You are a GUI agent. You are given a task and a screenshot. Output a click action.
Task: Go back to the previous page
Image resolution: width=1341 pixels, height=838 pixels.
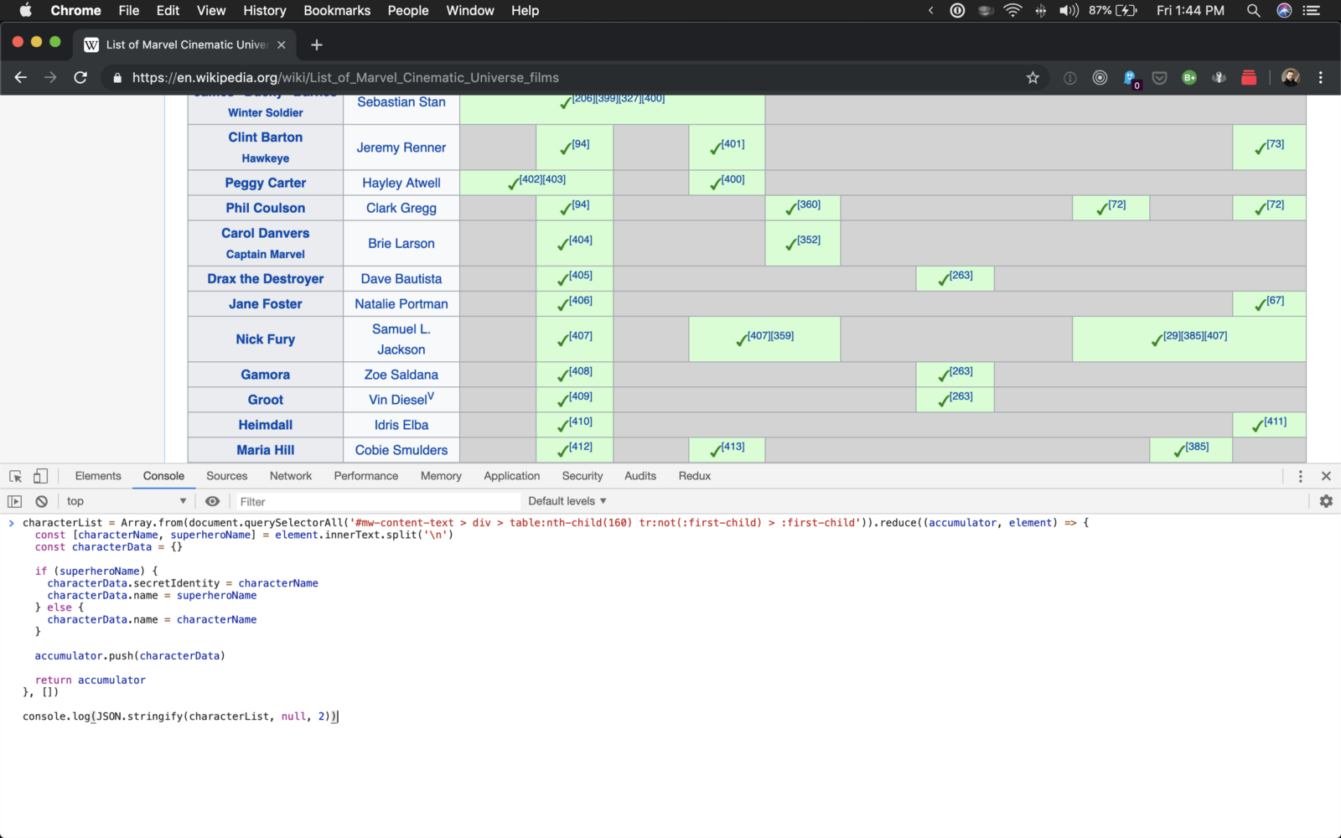click(21, 77)
